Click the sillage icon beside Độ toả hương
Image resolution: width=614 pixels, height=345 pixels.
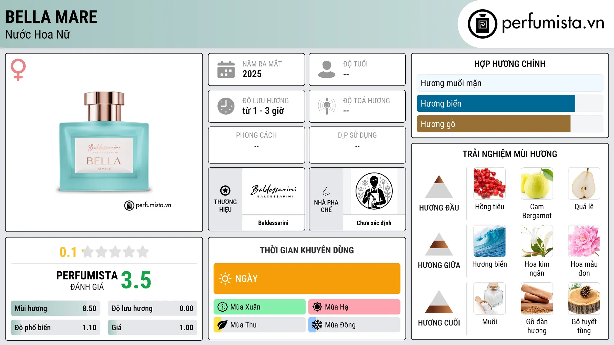[327, 106]
